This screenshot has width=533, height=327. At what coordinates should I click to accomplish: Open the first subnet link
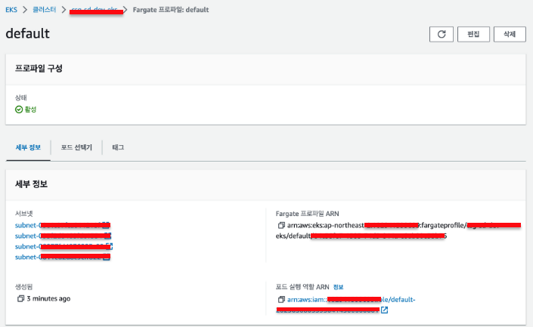coord(62,225)
